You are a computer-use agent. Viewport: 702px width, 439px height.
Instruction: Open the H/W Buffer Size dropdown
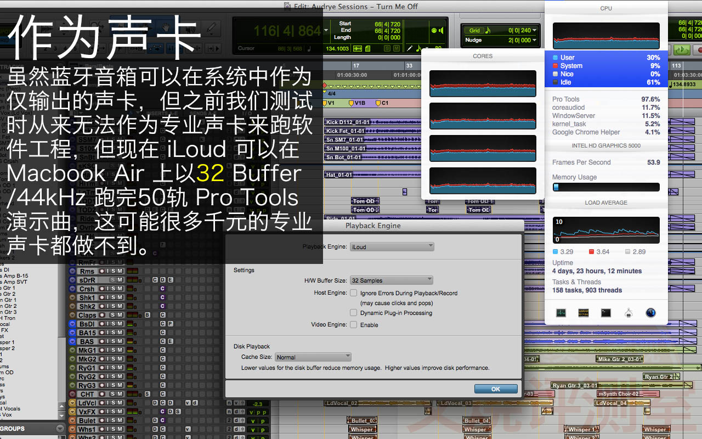(392, 280)
